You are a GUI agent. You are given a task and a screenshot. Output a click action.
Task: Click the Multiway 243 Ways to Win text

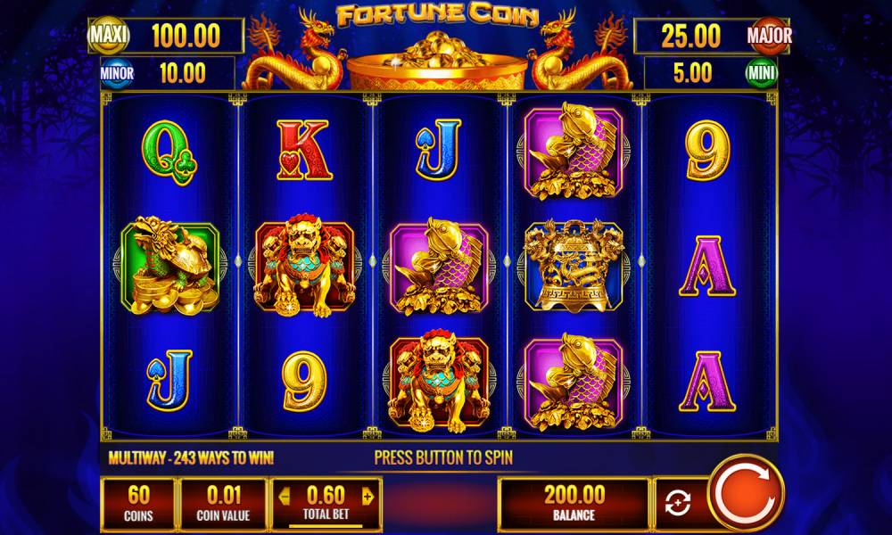191,457
